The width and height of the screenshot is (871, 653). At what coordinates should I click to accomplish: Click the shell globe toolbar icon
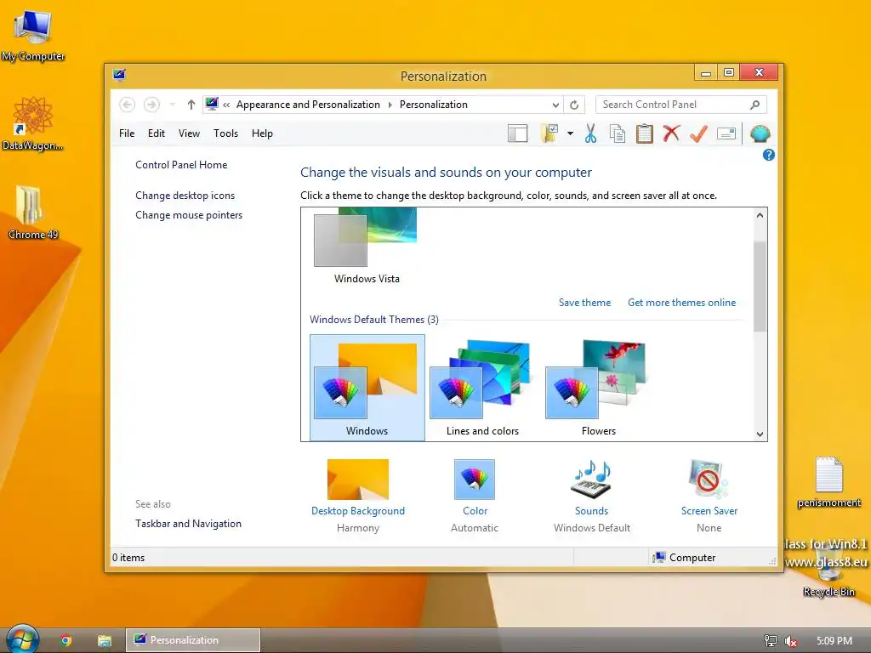click(760, 133)
